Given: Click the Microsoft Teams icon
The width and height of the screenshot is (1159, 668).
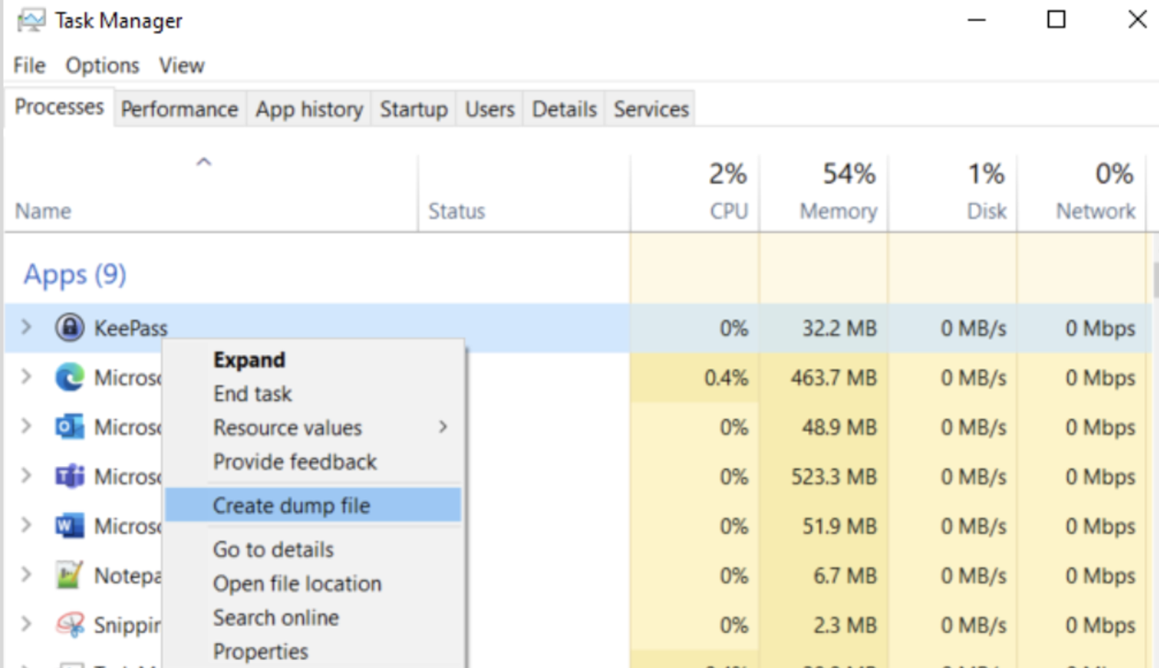Looking at the screenshot, I should click(x=69, y=476).
